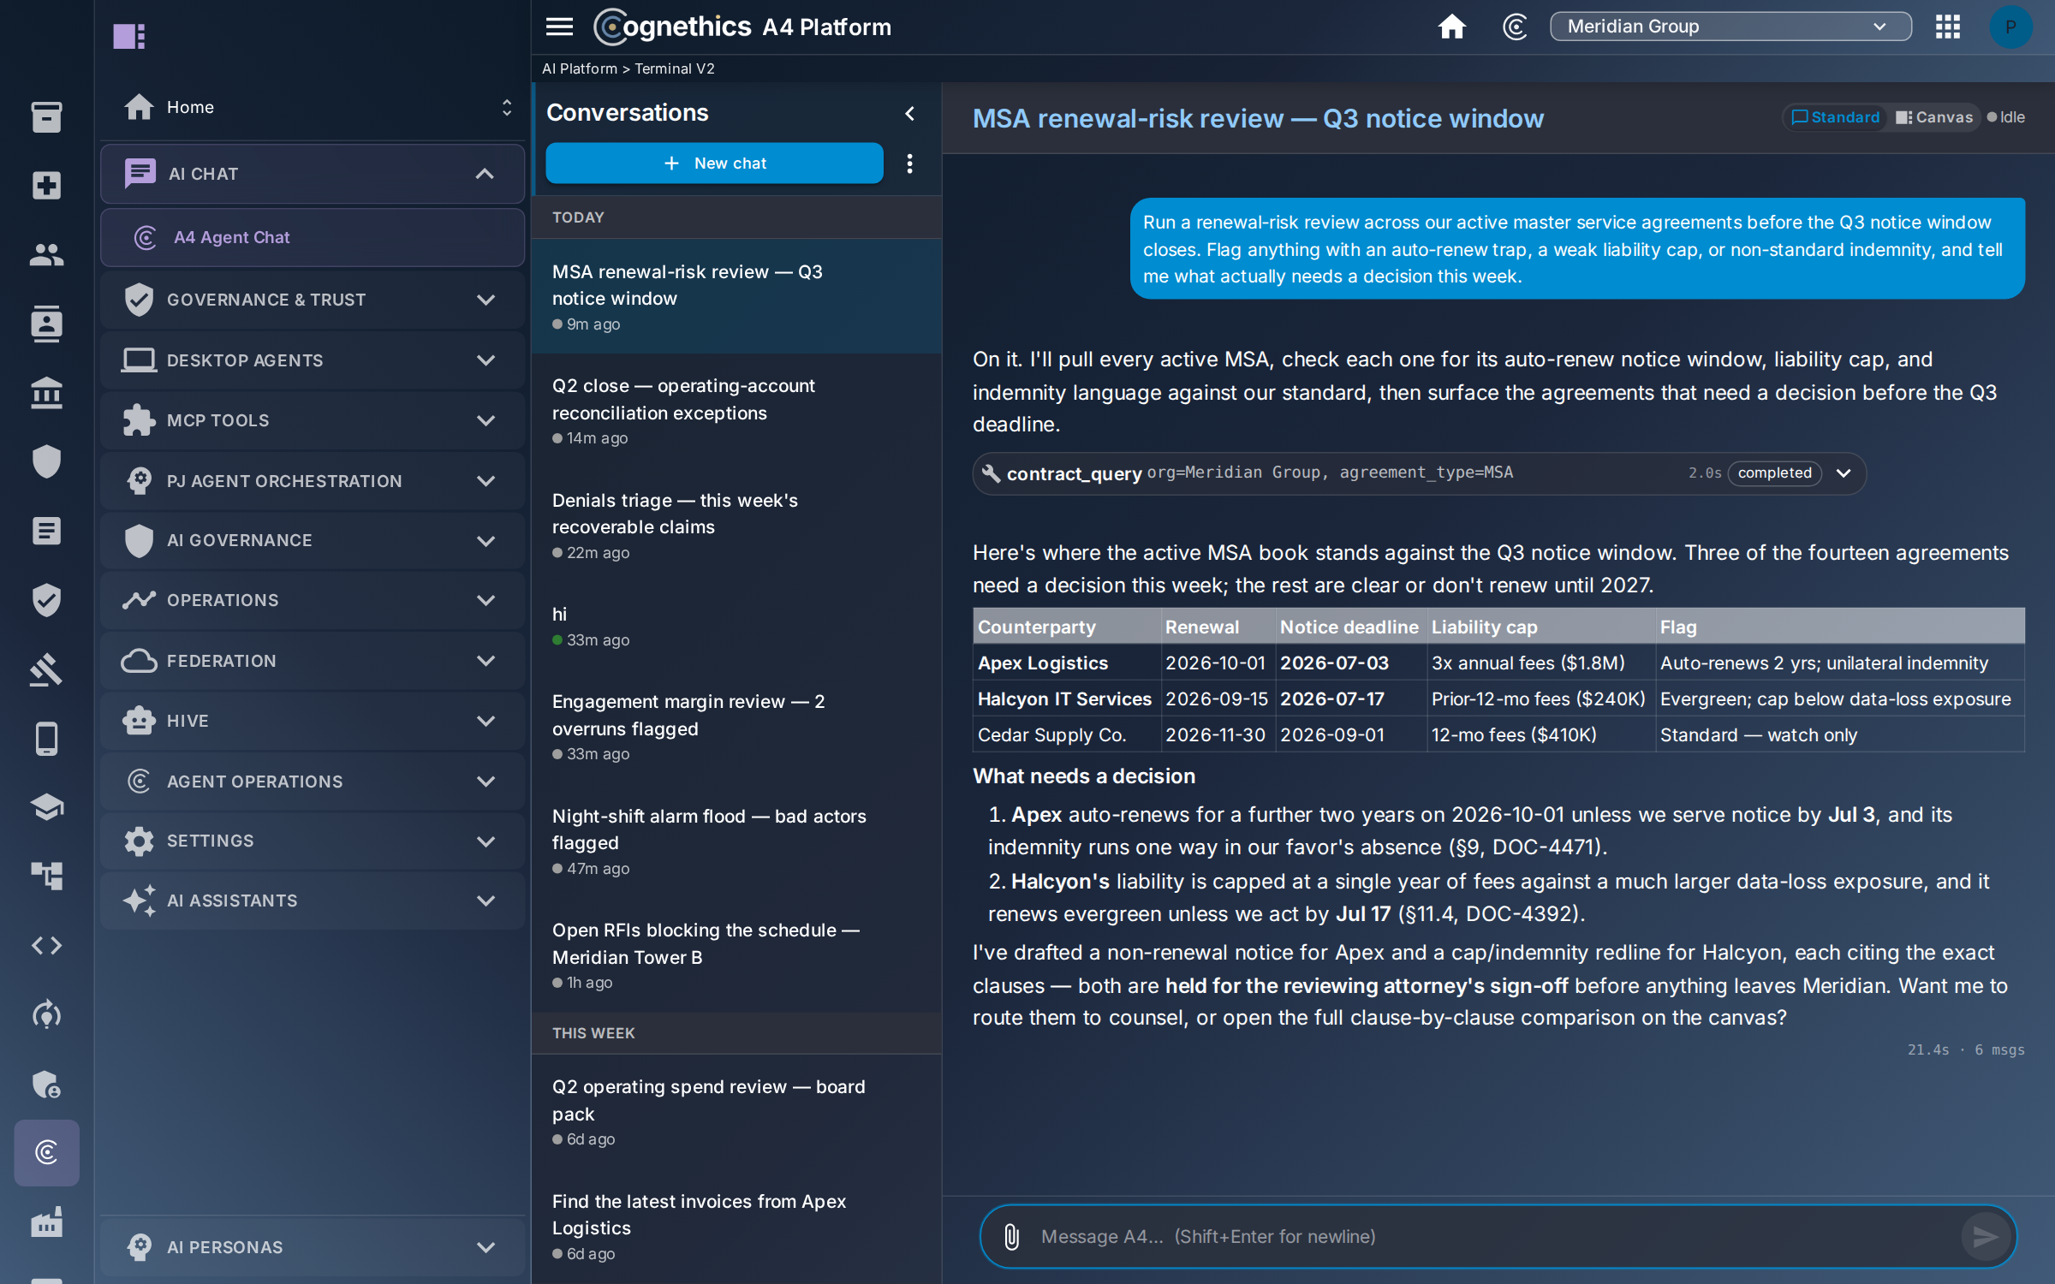Expand the HIVE section

coord(313,721)
